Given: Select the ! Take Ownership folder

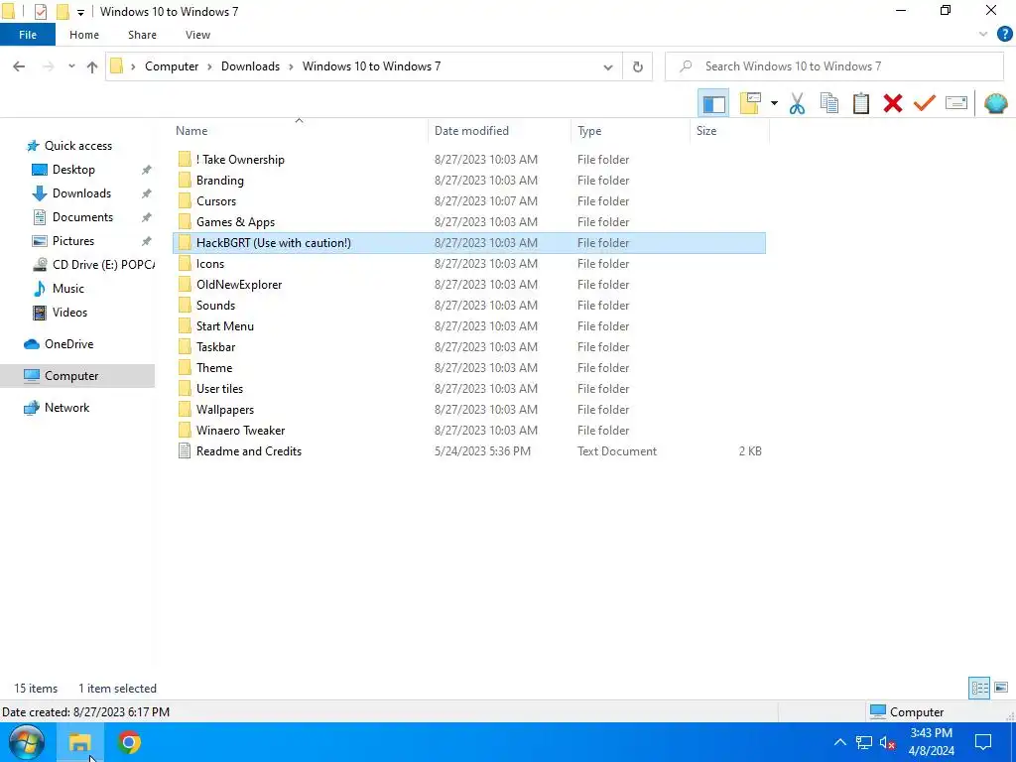Looking at the screenshot, I should coord(469,160).
